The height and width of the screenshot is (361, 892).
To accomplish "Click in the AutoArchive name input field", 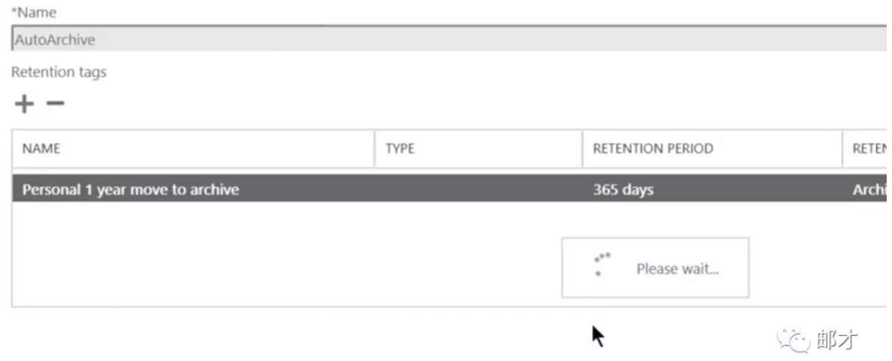I will pos(446,39).
